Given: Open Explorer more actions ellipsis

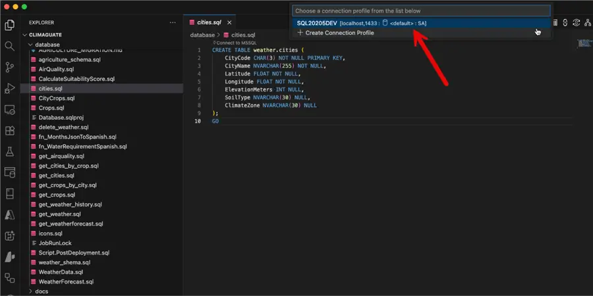Looking at the screenshot, I should pos(173,22).
